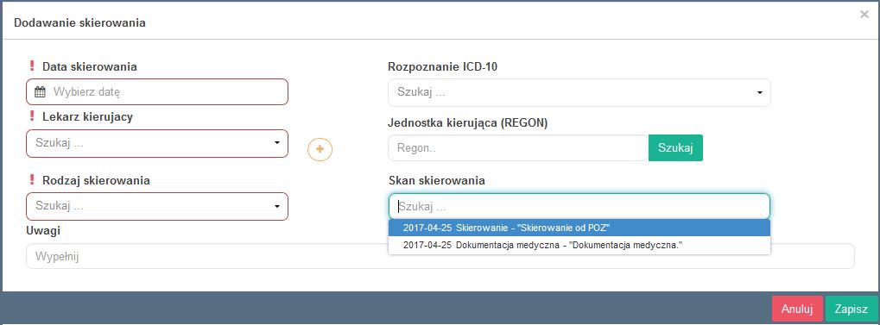This screenshot has width=880, height=325.
Task: Click the Data skierowania label
Action: click(x=90, y=66)
